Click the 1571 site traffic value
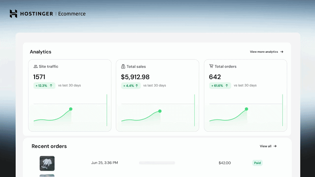 pos(39,77)
